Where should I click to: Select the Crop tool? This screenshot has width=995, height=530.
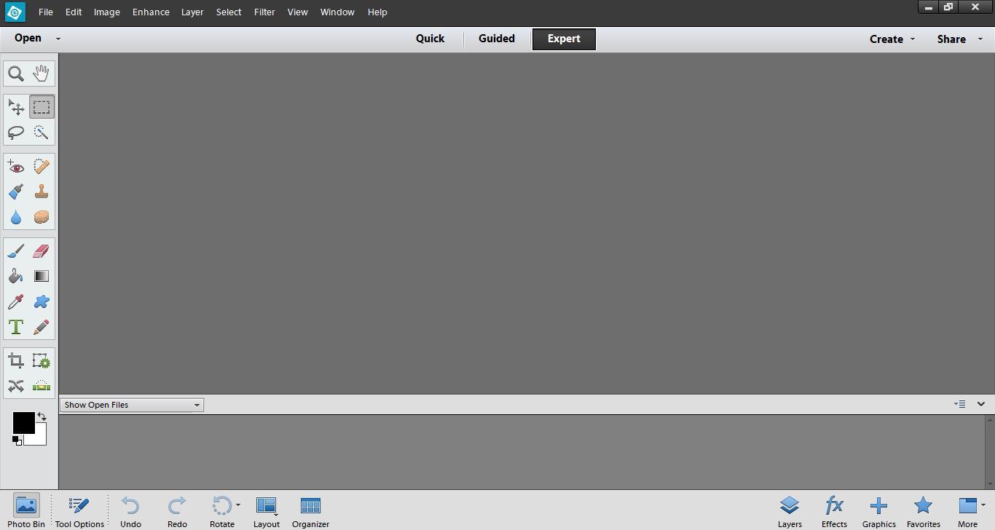click(15, 360)
